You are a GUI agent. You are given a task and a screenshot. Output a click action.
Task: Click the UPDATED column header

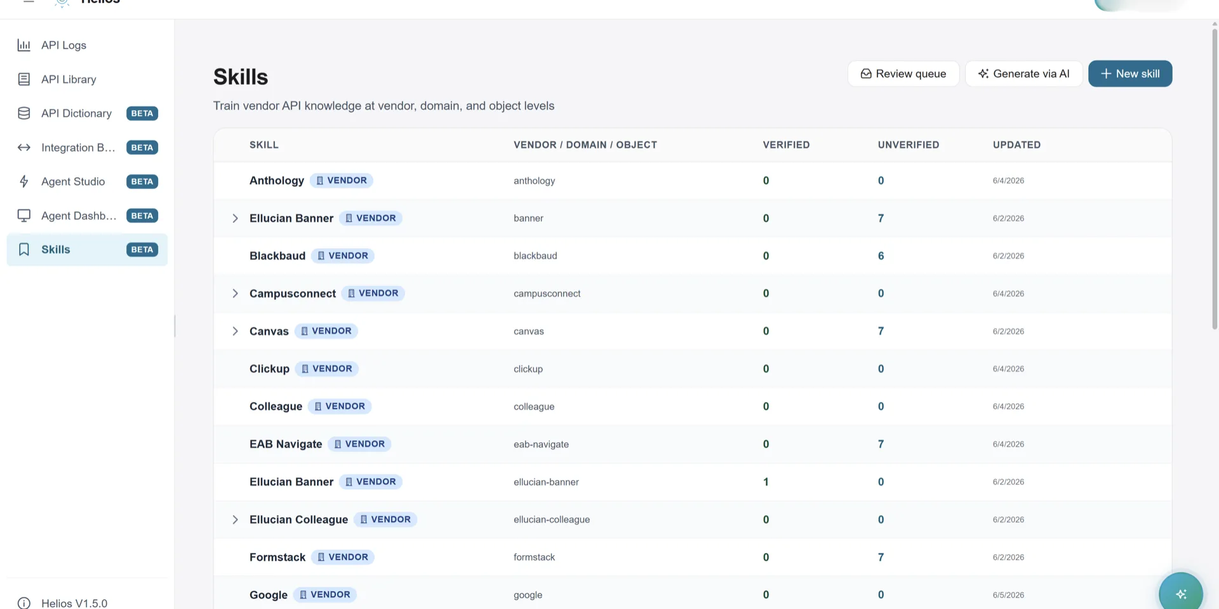[1016, 145]
